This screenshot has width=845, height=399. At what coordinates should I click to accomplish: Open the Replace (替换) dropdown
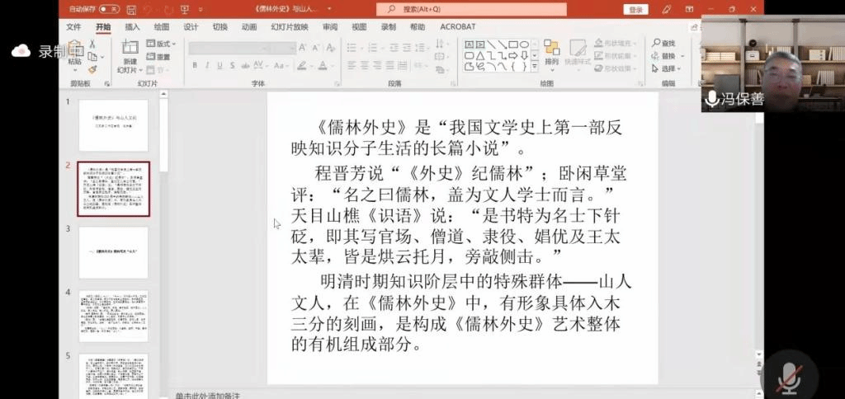coord(680,56)
